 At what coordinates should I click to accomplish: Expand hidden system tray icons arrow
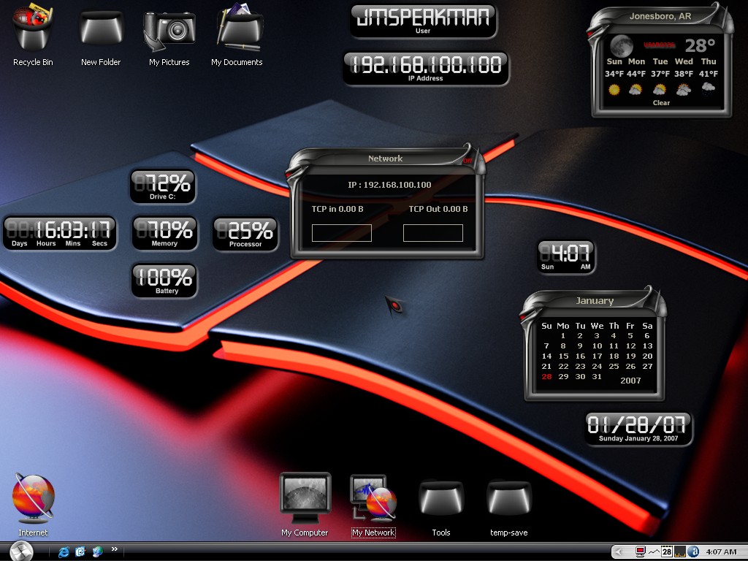619,552
